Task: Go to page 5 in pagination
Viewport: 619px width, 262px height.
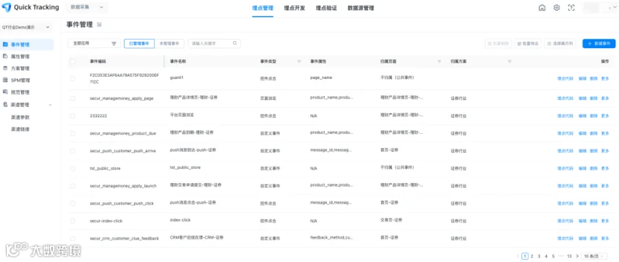Action: pyautogui.click(x=553, y=256)
